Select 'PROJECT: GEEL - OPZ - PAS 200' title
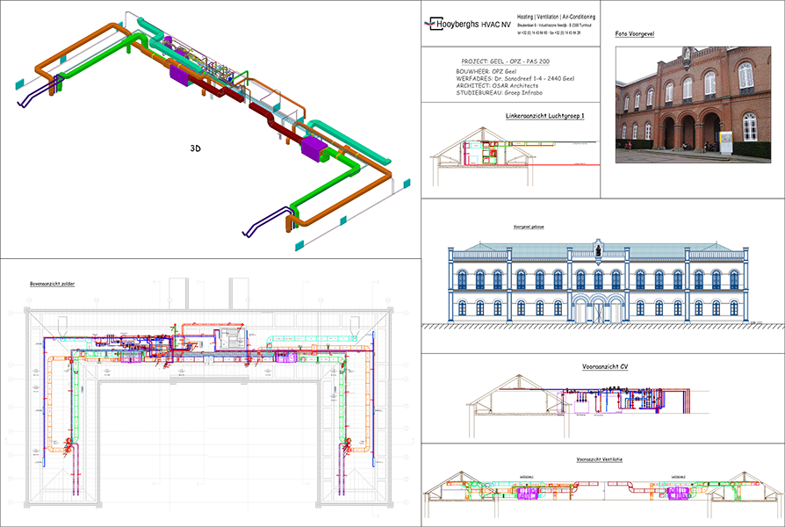This screenshot has height=527, width=785. pos(505,61)
